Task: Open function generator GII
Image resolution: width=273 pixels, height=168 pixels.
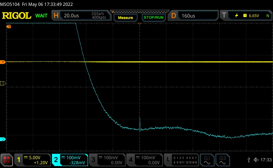Action: [x=223, y=160]
